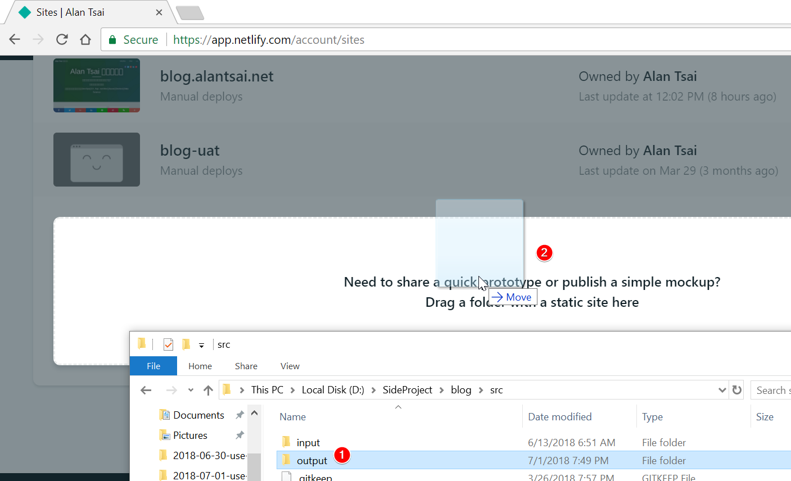791x481 pixels.
Task: Click src in the Explorer breadcrumb
Action: (496, 390)
